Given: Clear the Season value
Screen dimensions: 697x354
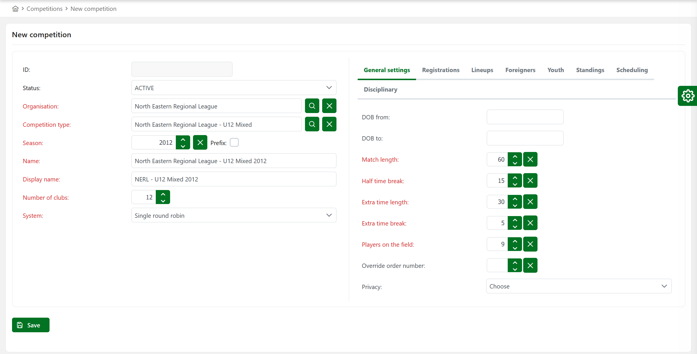Looking at the screenshot, I should click(x=200, y=143).
